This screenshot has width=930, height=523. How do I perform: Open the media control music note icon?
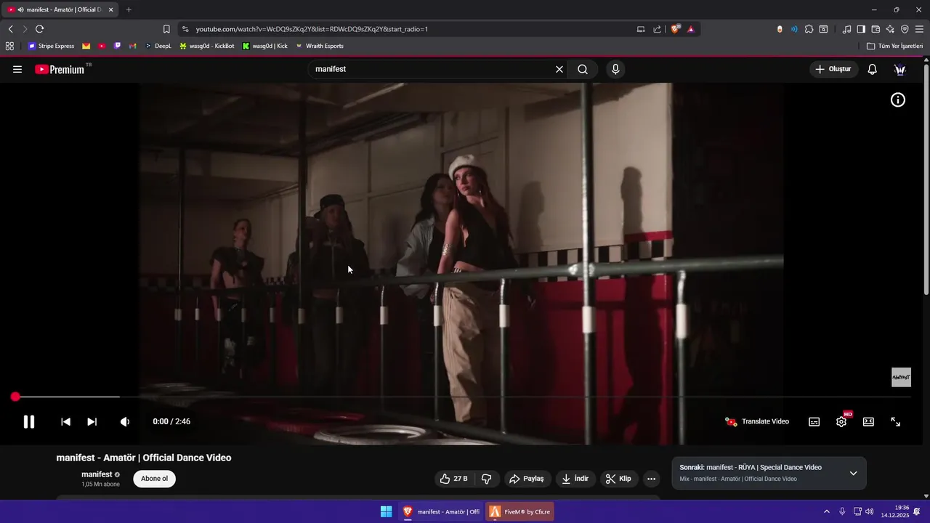click(846, 29)
